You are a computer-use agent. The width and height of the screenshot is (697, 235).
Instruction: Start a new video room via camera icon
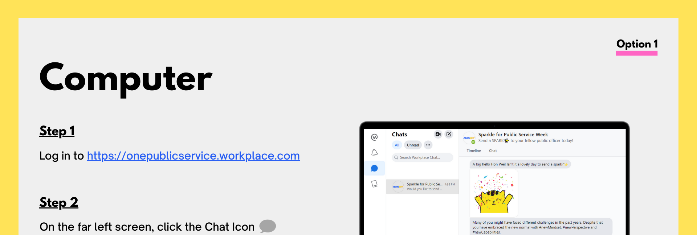438,134
